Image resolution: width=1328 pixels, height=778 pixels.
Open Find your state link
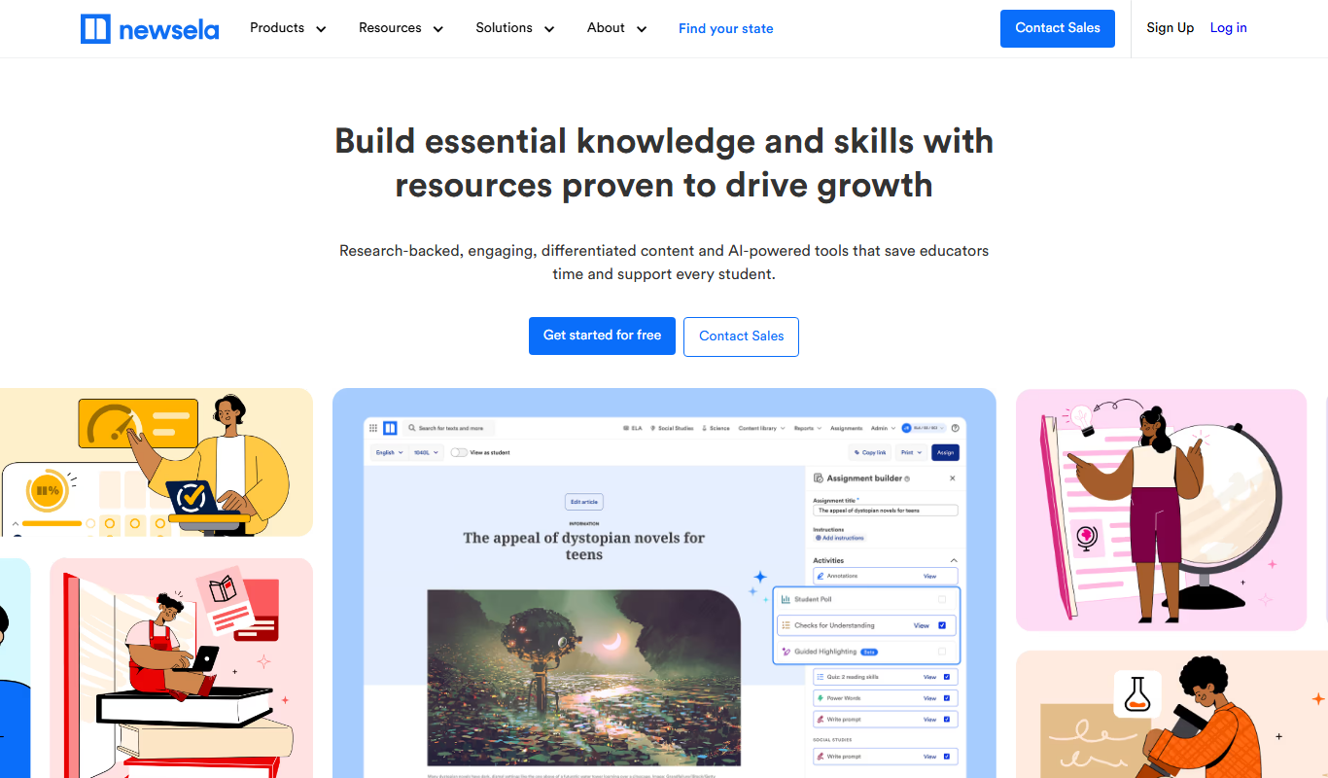726,28
